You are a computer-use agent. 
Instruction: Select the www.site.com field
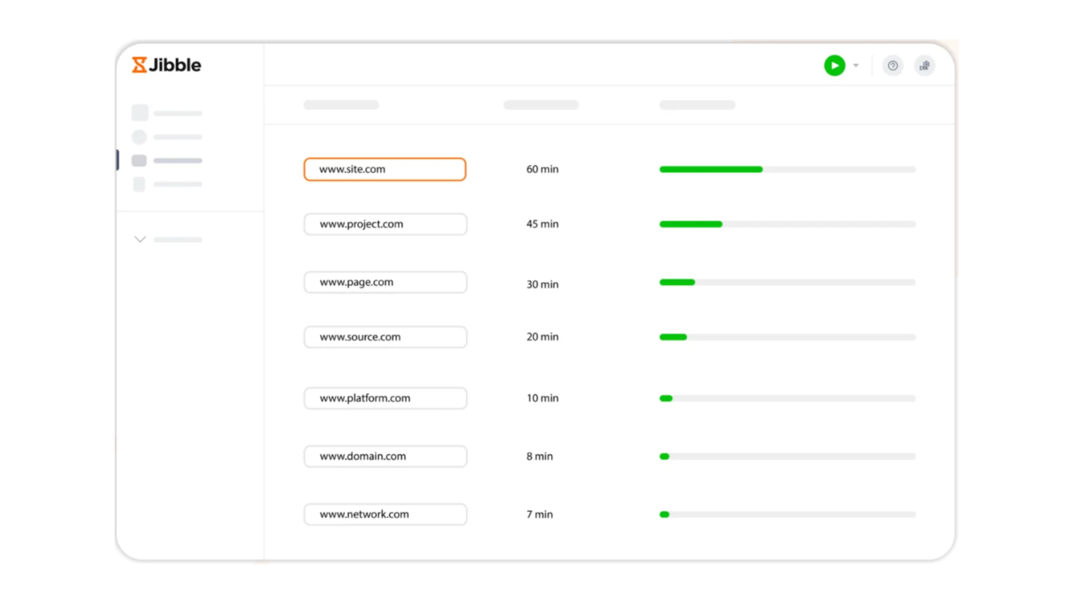click(385, 169)
